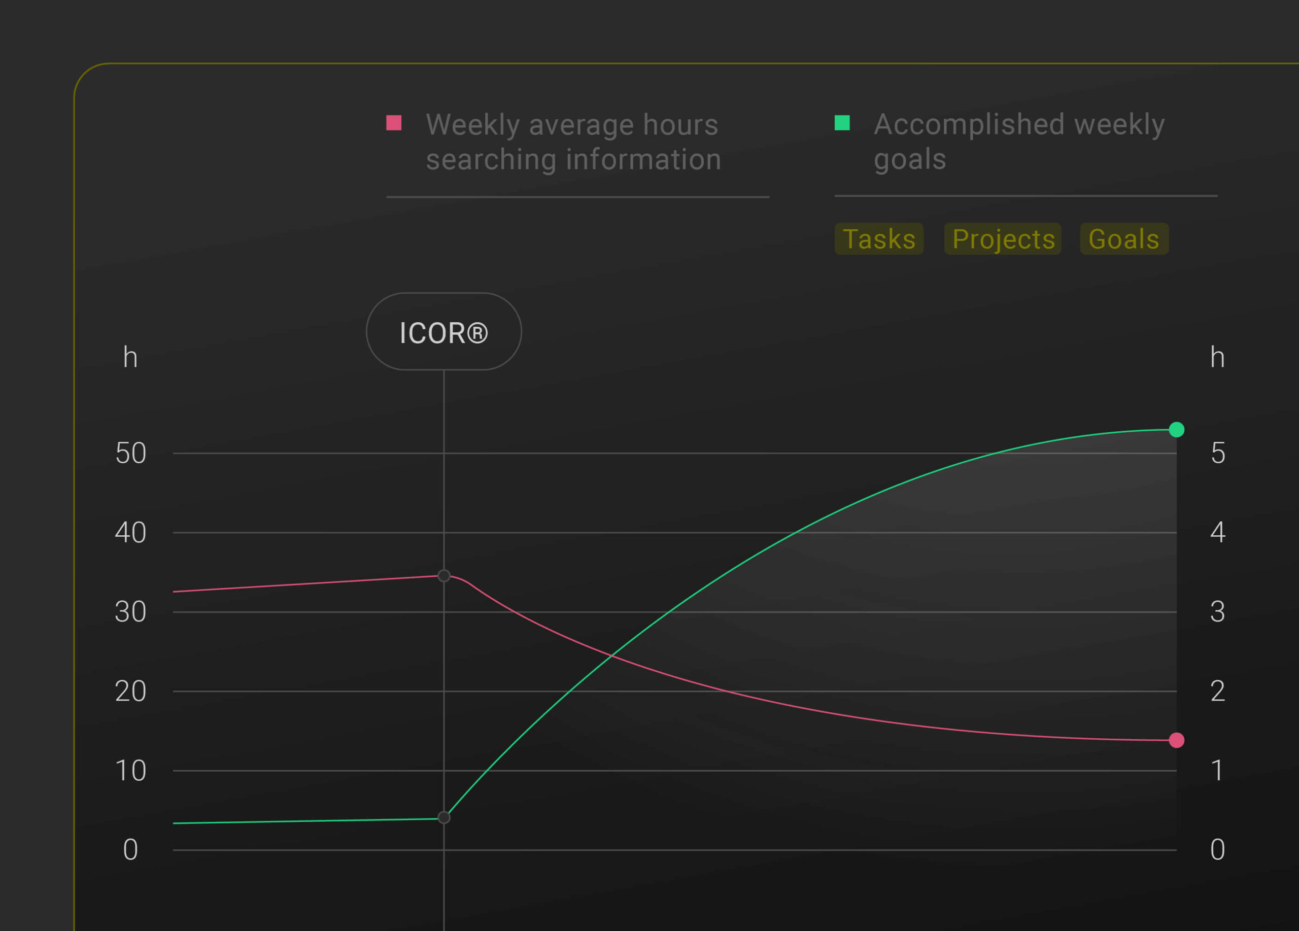
Task: Click the pink legend square
Action: (393, 123)
